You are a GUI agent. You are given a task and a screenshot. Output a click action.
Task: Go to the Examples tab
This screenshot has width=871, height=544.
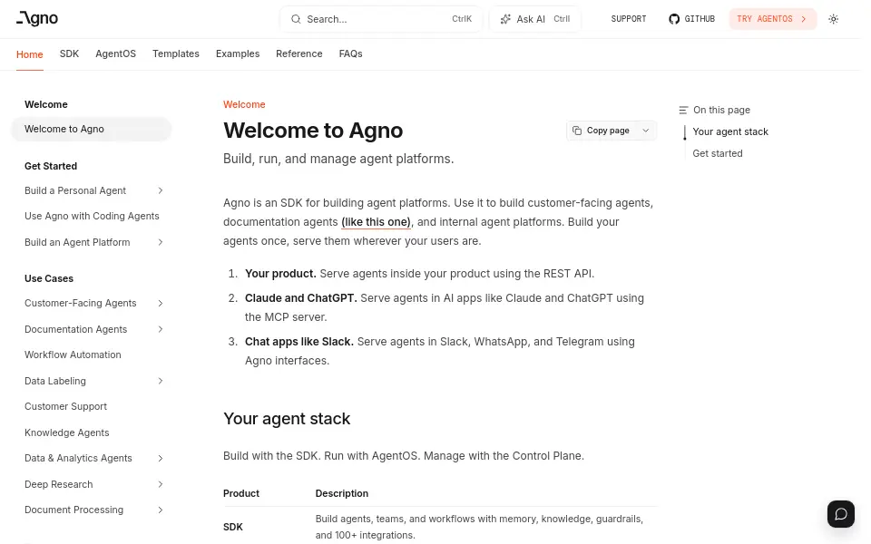pos(237,53)
